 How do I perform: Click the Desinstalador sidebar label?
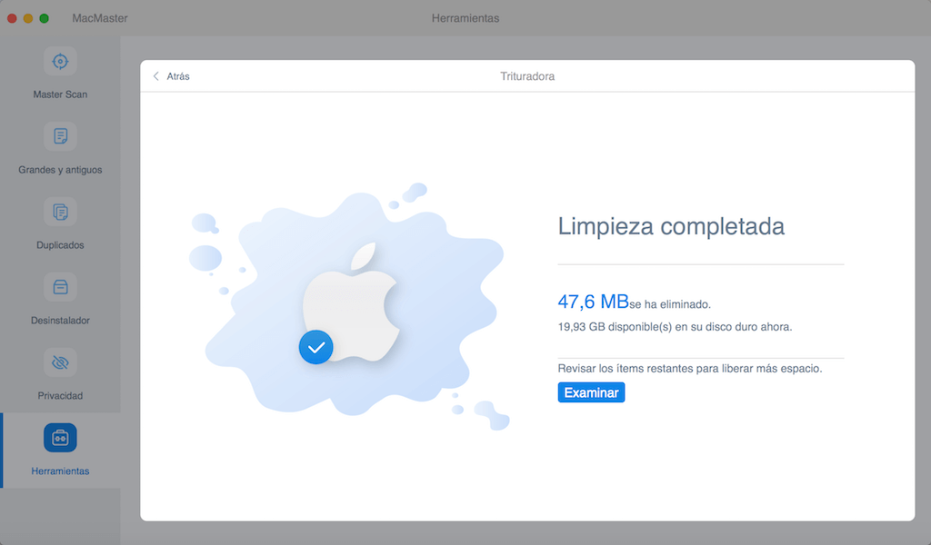click(60, 321)
